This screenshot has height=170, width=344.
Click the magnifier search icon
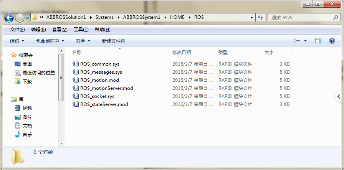336,18
